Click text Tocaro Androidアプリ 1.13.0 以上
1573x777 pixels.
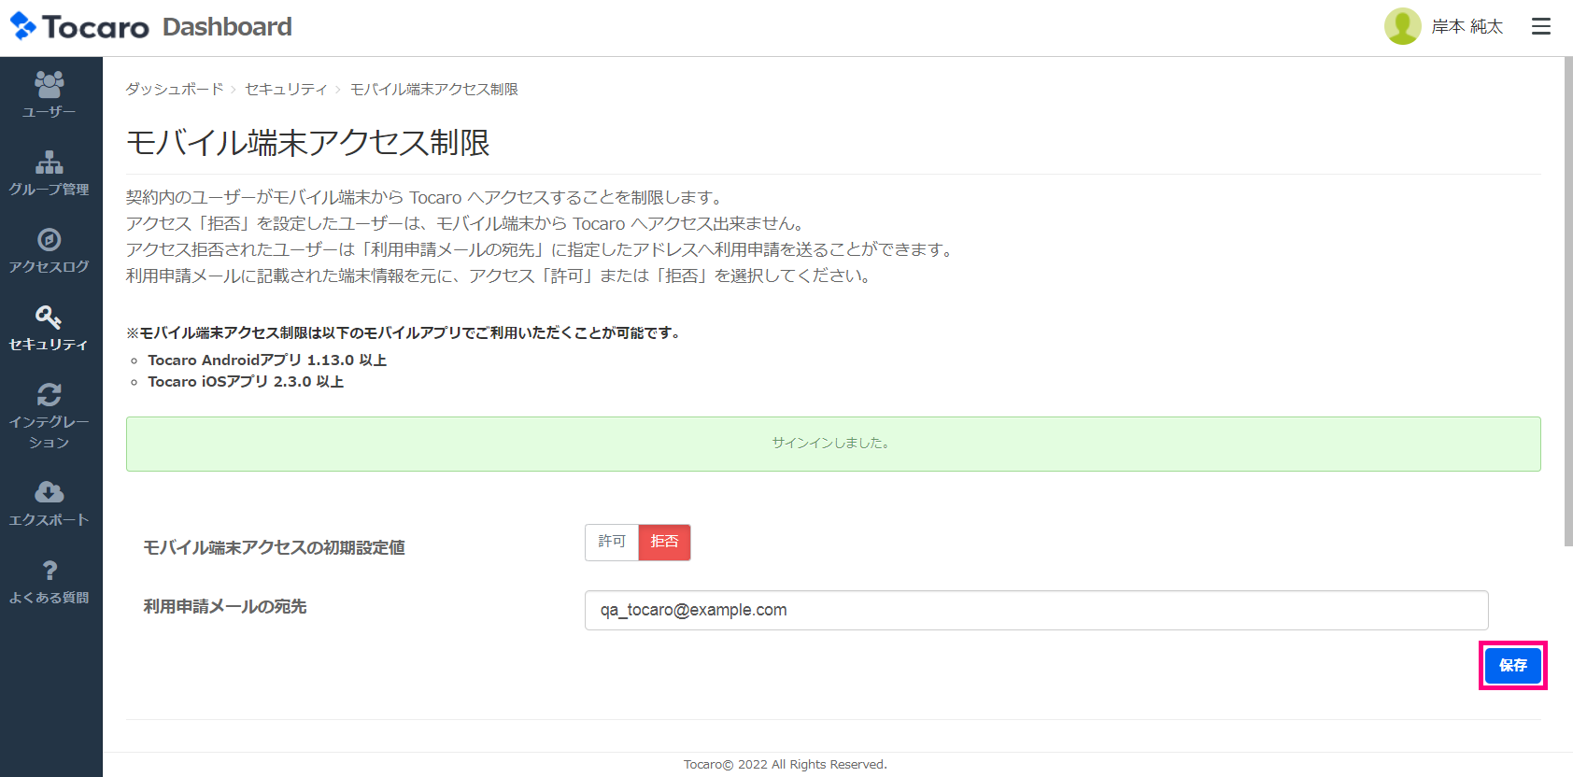267,360
